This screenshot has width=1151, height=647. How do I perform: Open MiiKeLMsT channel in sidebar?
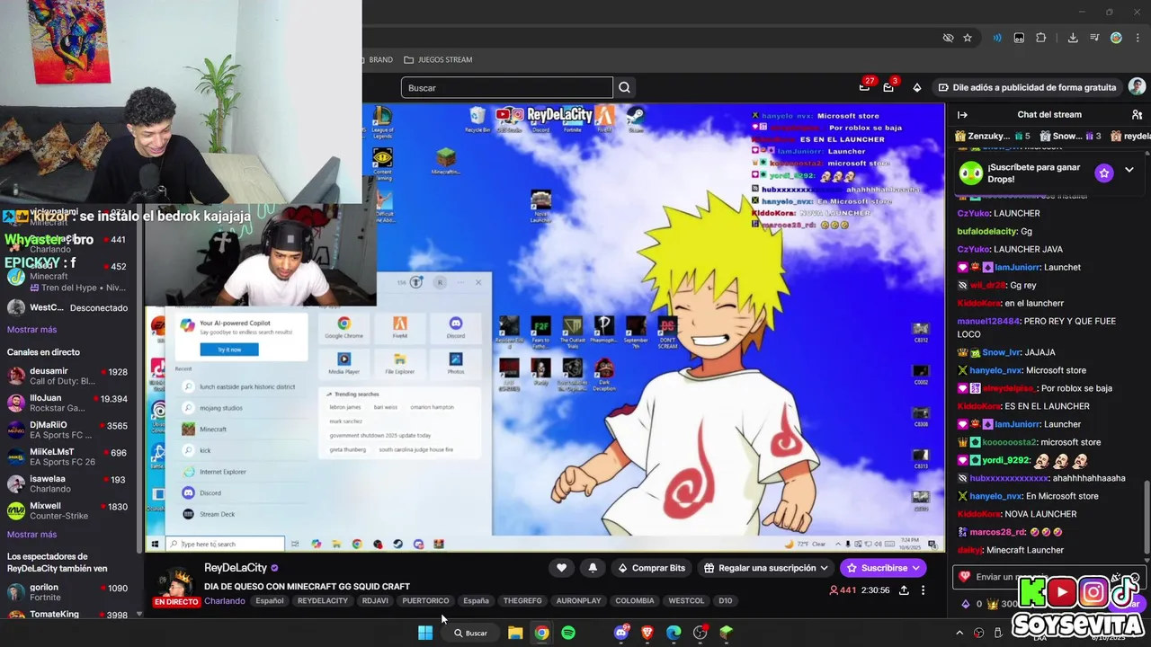click(x=68, y=456)
